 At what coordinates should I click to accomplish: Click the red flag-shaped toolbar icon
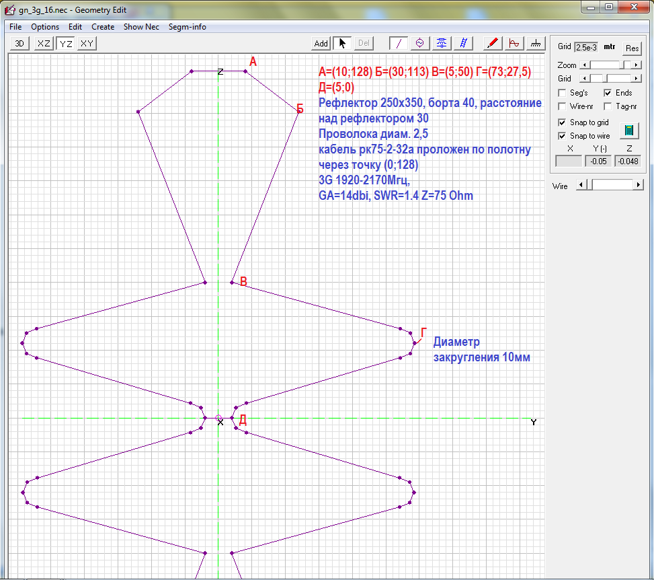(x=514, y=43)
